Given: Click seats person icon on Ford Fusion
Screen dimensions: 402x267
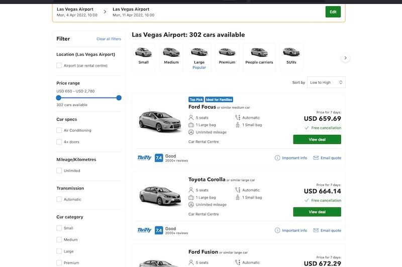Looking at the screenshot, I should (191, 262).
